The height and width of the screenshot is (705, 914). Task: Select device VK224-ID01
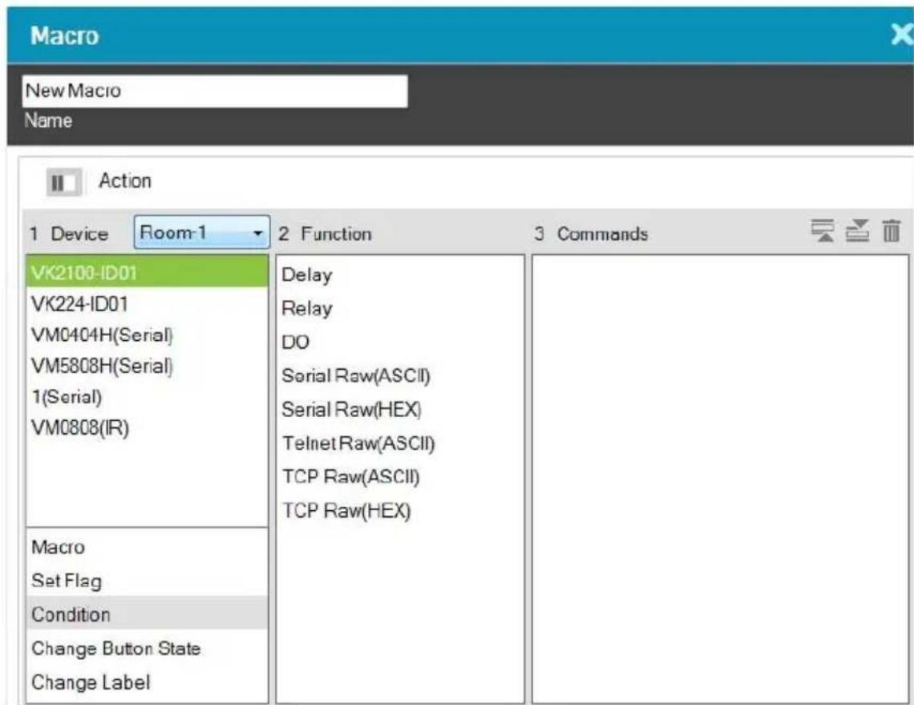pos(147,304)
